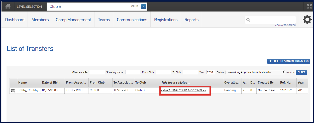This screenshot has height=123, width=314.
Task: Open the settings gear icon
Action: click(307, 20)
